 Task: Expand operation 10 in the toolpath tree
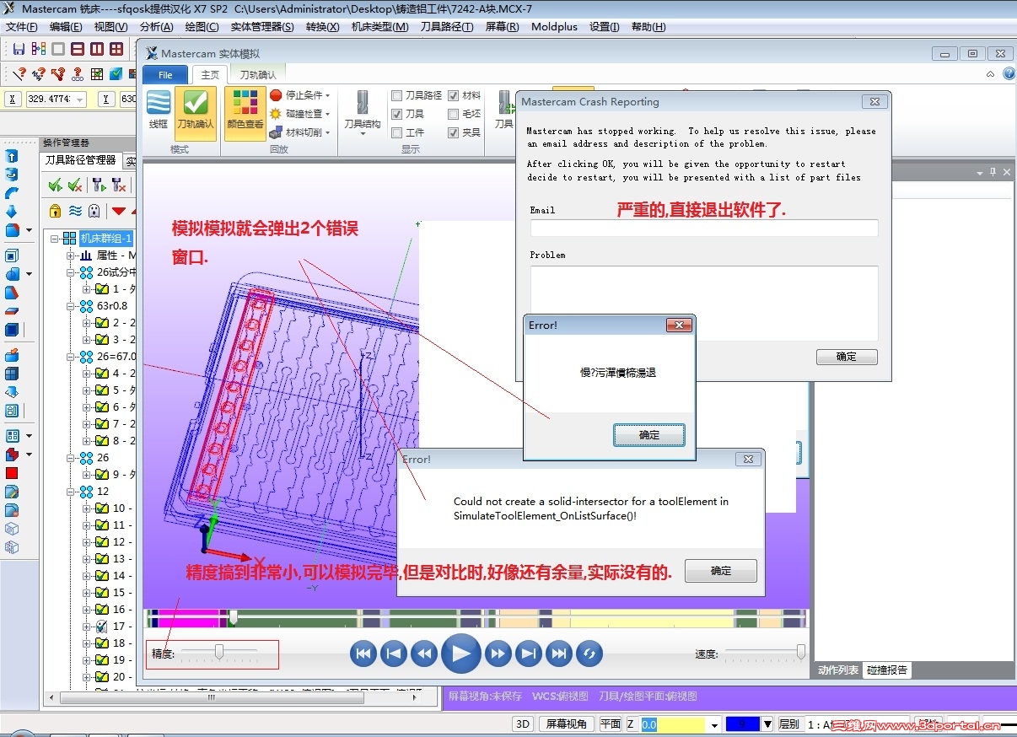[86, 508]
